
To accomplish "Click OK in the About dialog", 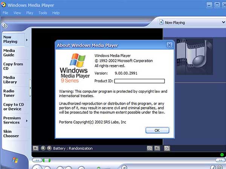I will point(157,130).
